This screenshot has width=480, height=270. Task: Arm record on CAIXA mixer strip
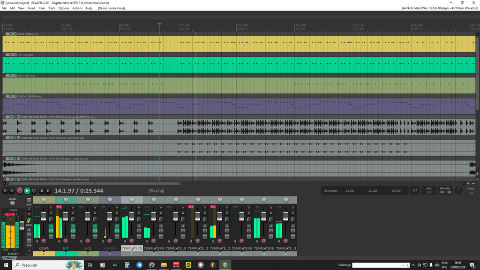point(44,241)
